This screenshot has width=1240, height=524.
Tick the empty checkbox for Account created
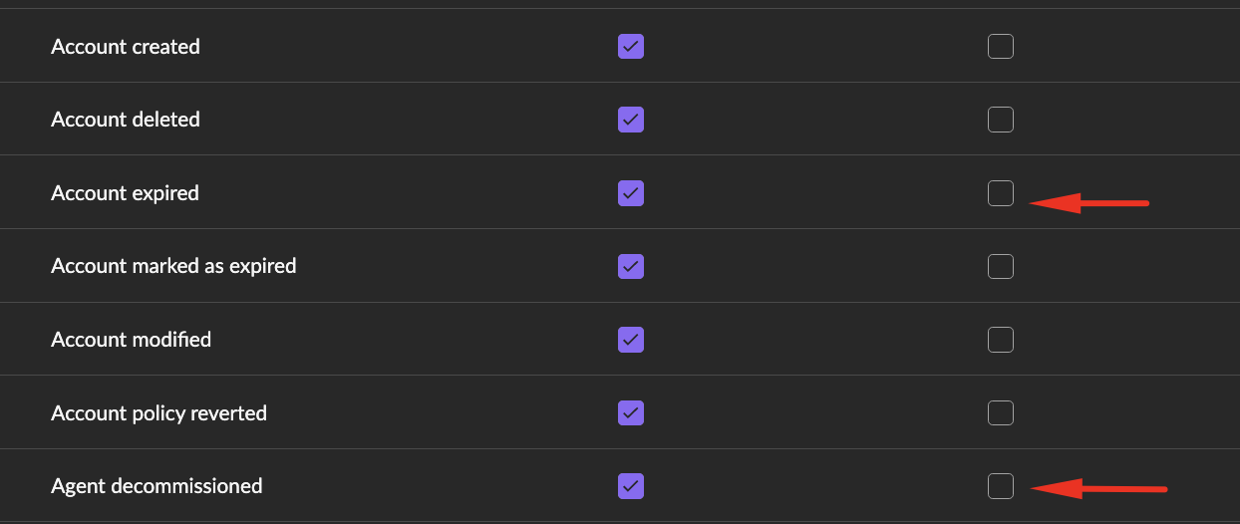[1001, 47]
